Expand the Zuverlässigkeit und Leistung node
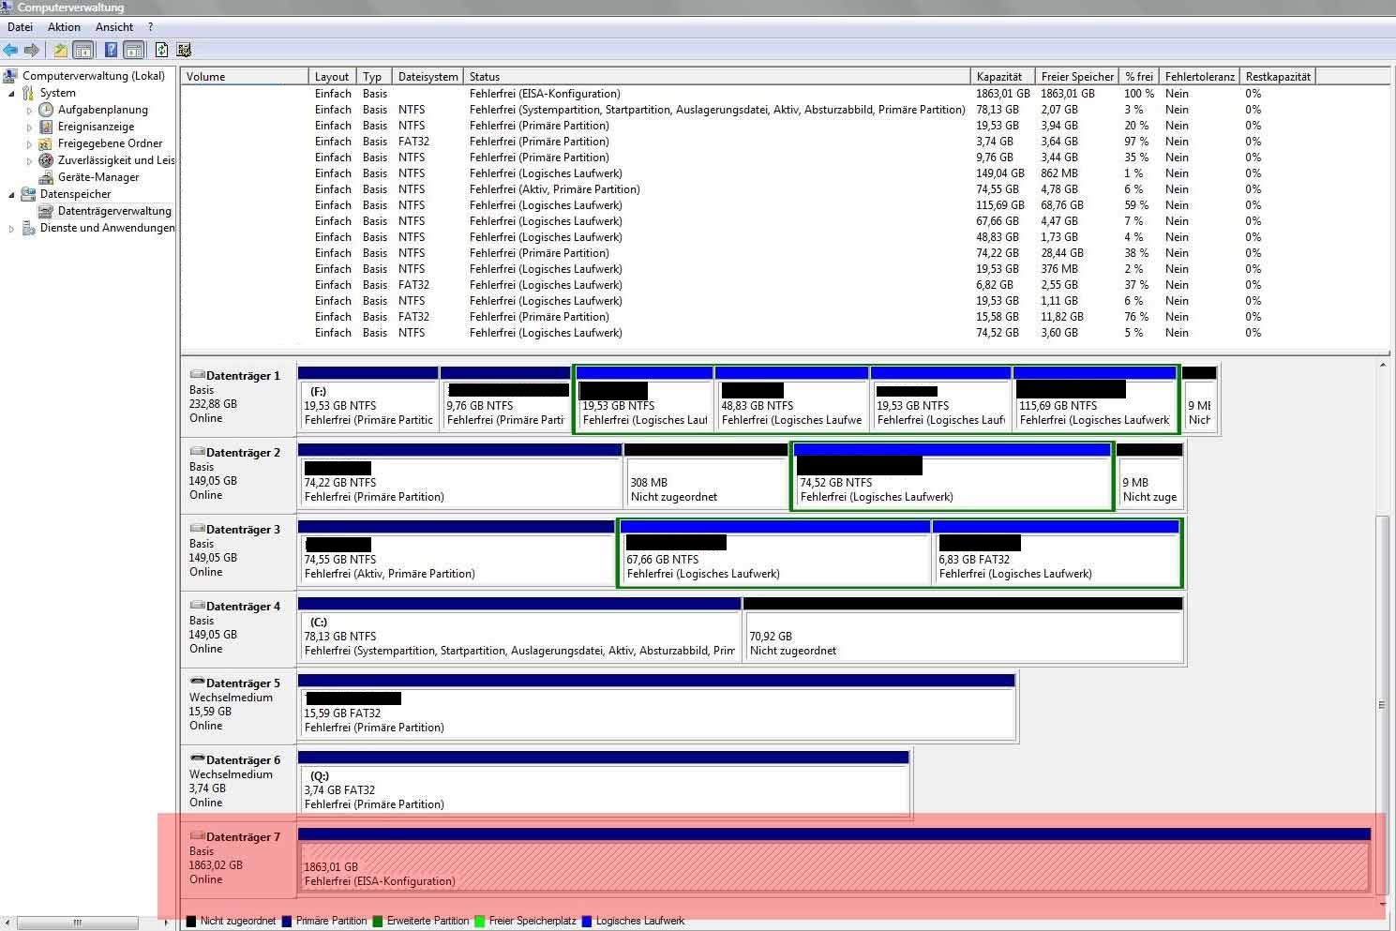The height and width of the screenshot is (931, 1396). [29, 160]
